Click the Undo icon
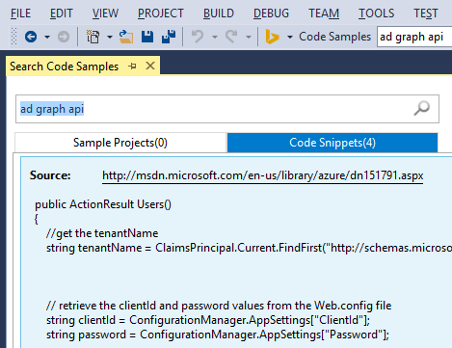452x348 pixels. pyautogui.click(x=198, y=37)
